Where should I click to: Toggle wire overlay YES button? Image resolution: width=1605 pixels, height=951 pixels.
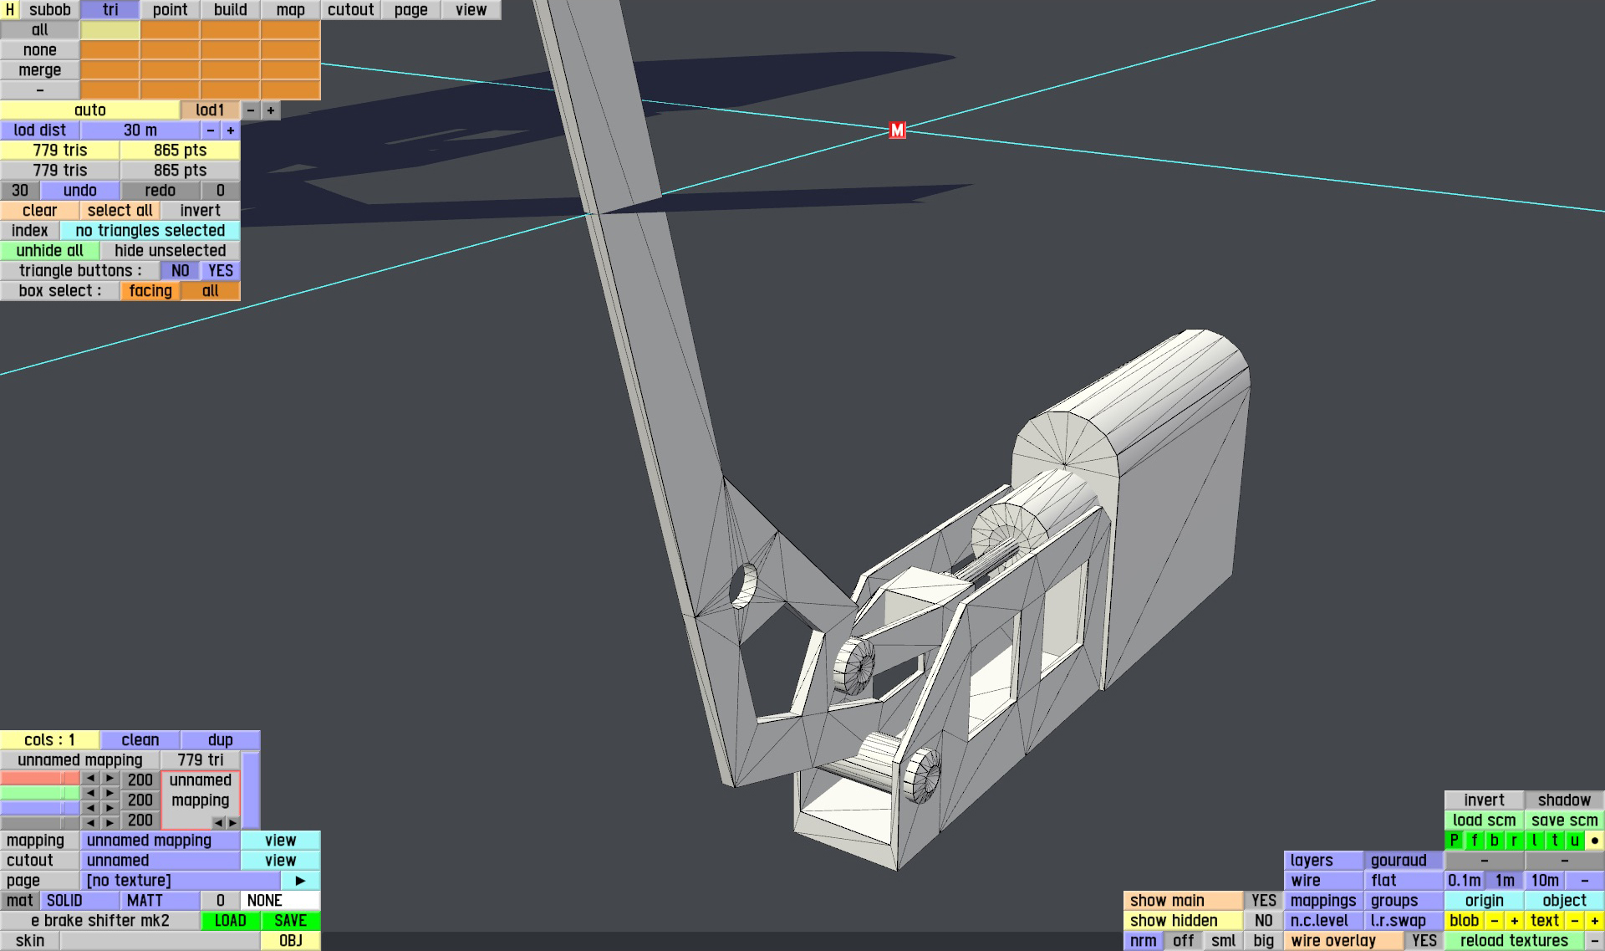tap(1424, 941)
